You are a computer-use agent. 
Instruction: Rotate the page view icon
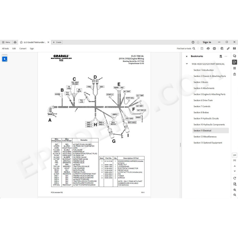tap(235, 178)
